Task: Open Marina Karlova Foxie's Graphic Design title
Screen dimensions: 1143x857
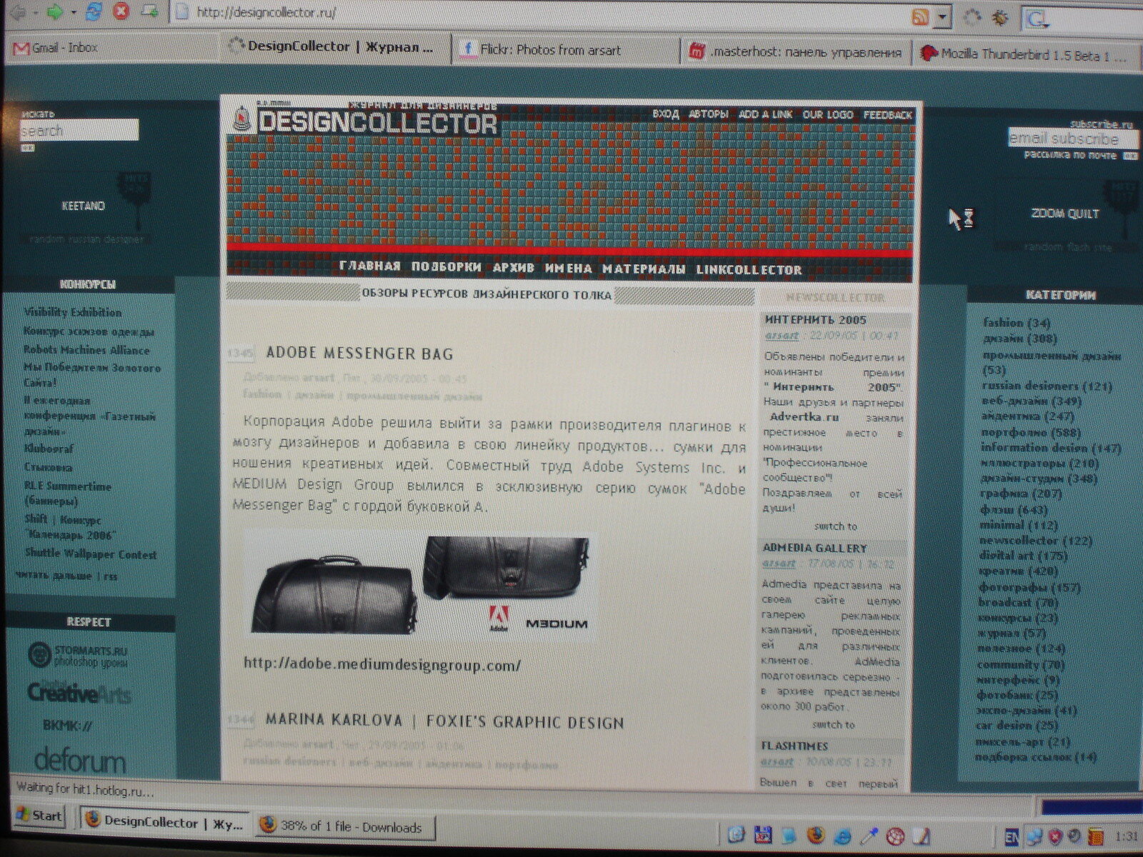Action: tap(445, 721)
